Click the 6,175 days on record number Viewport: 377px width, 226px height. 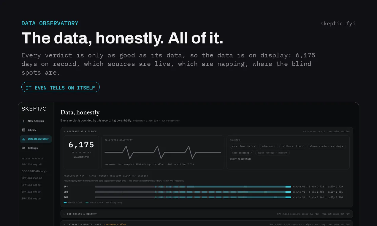[81, 145]
